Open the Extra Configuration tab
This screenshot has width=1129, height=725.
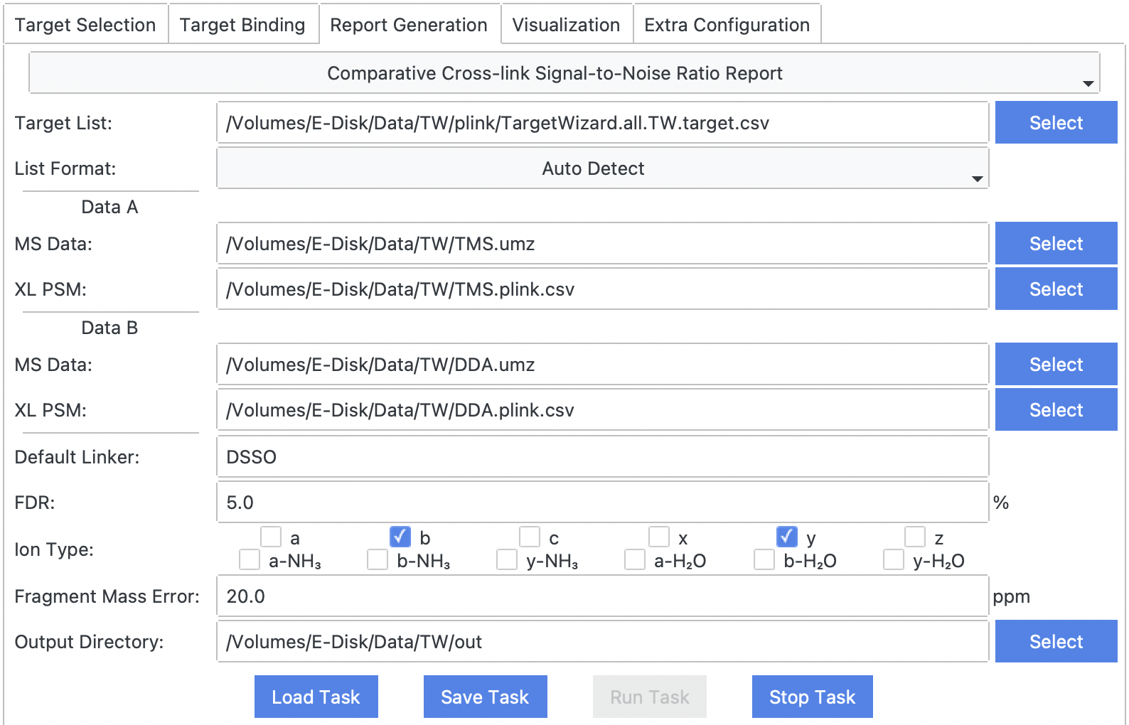(x=727, y=25)
